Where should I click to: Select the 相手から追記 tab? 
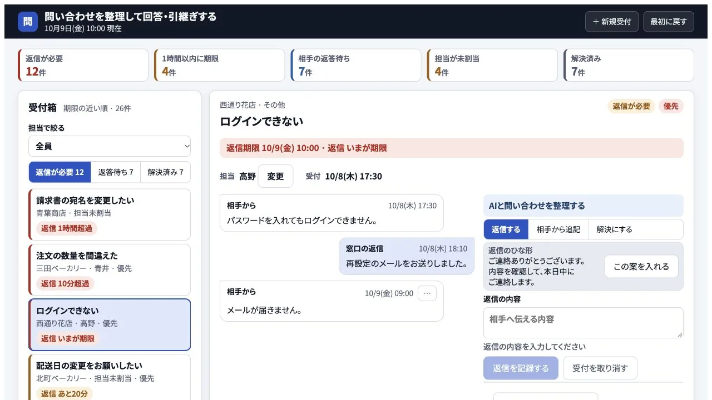(558, 229)
